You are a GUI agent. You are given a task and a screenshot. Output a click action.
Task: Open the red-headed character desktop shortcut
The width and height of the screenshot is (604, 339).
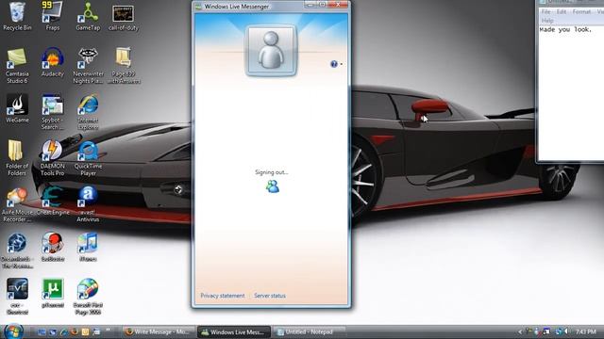pyautogui.click(x=53, y=248)
